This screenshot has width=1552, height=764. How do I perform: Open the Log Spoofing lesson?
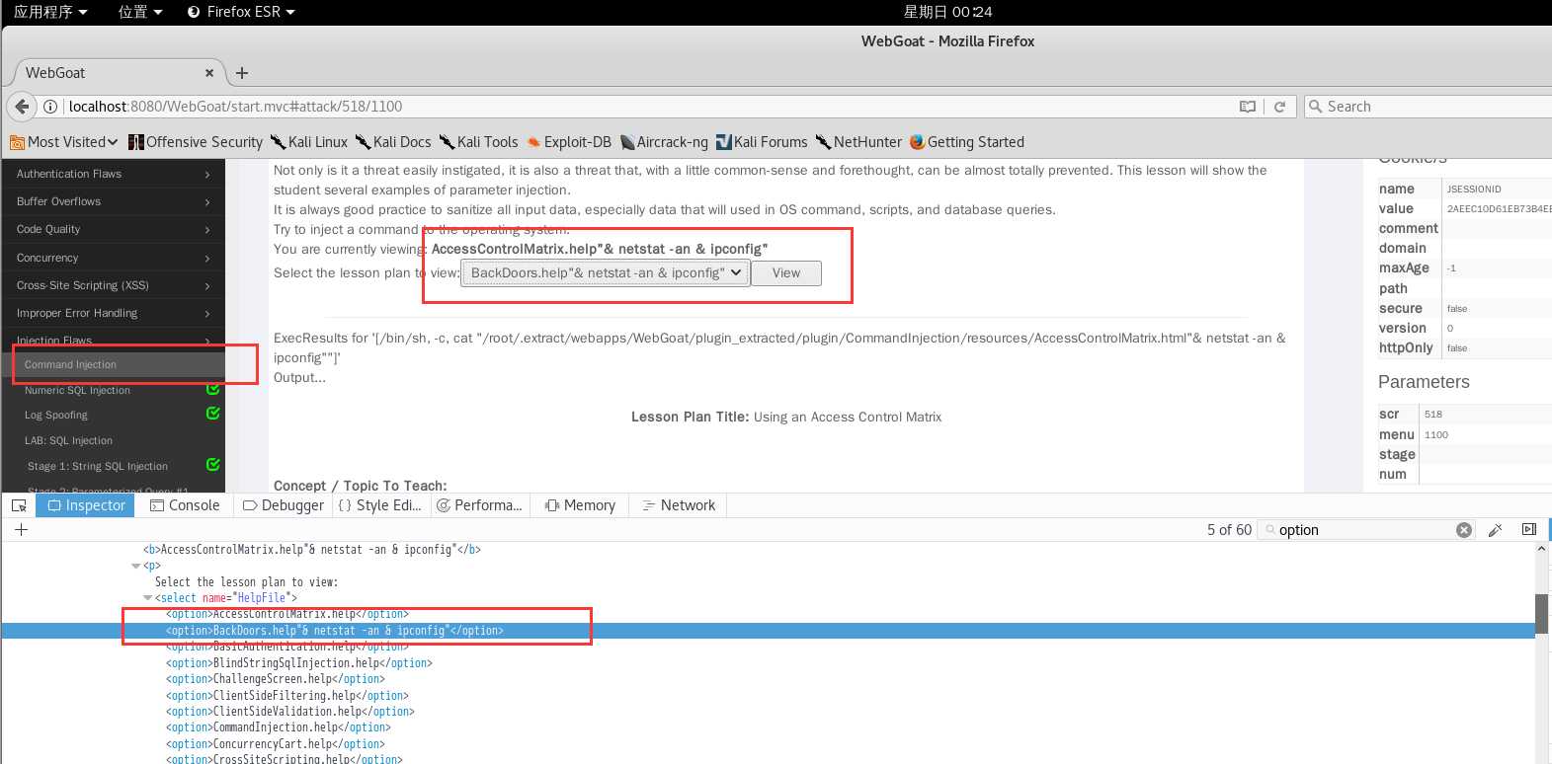(x=56, y=416)
